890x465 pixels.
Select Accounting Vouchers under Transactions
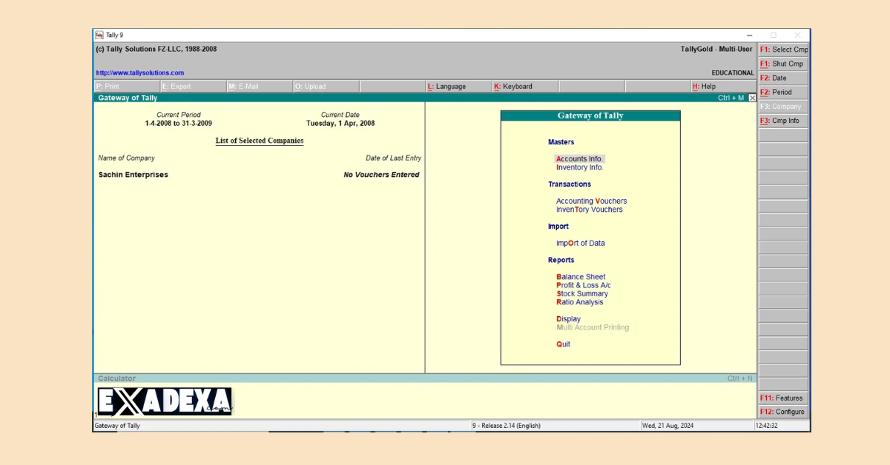click(x=591, y=201)
